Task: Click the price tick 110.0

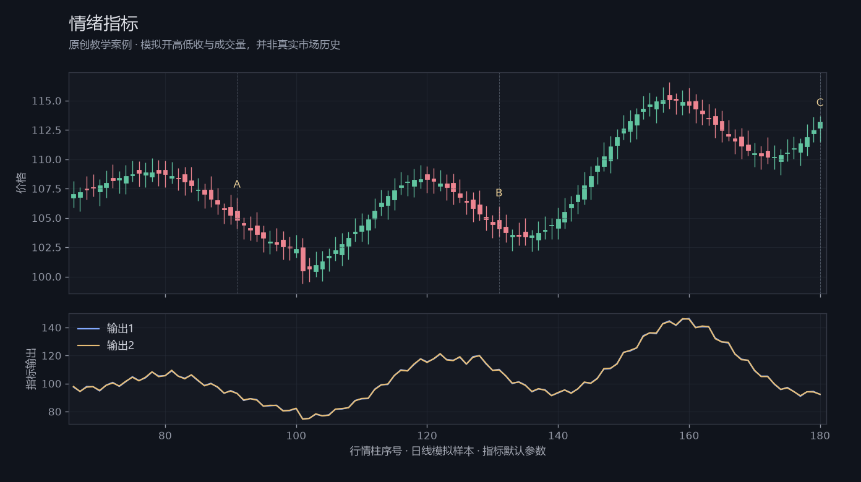Action: [x=46, y=159]
